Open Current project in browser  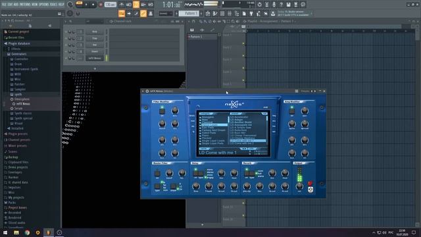click(x=18, y=32)
